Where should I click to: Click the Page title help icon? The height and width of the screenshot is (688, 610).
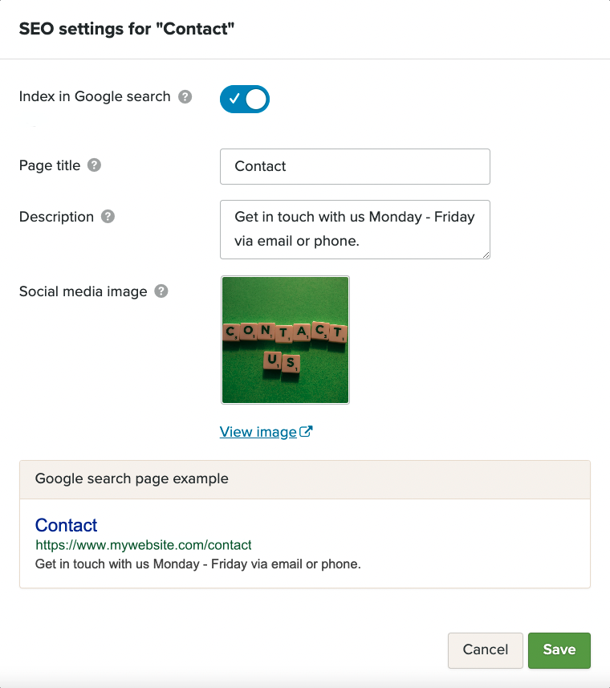[x=94, y=165]
